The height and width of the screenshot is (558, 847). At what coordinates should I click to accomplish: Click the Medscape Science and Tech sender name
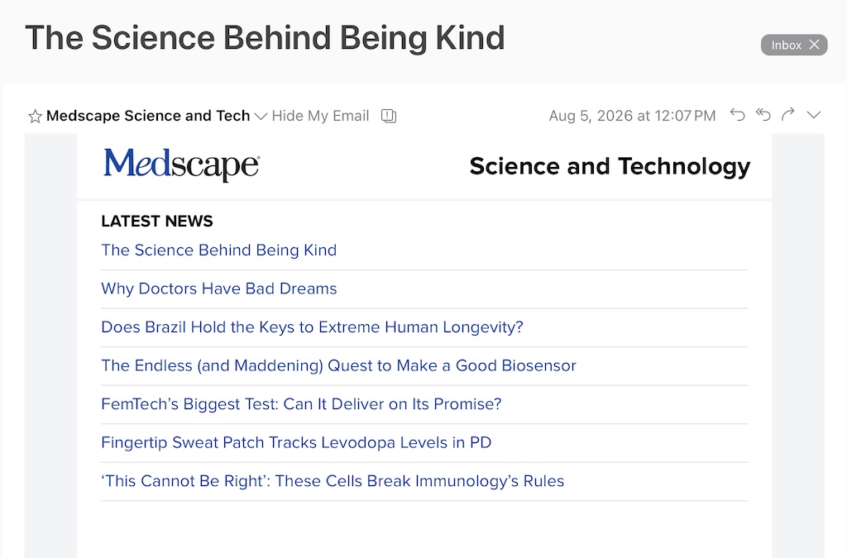tap(148, 116)
